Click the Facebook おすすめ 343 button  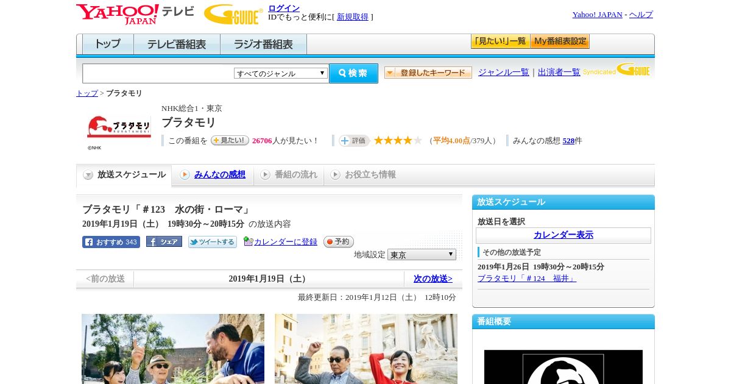pyautogui.click(x=111, y=242)
